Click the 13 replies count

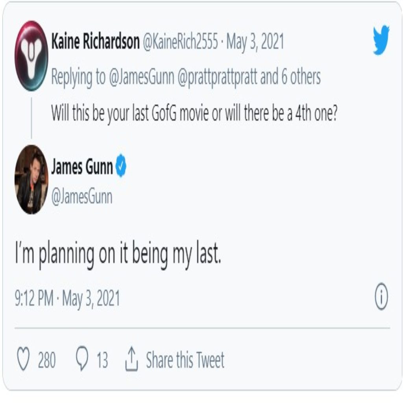pos(102,360)
